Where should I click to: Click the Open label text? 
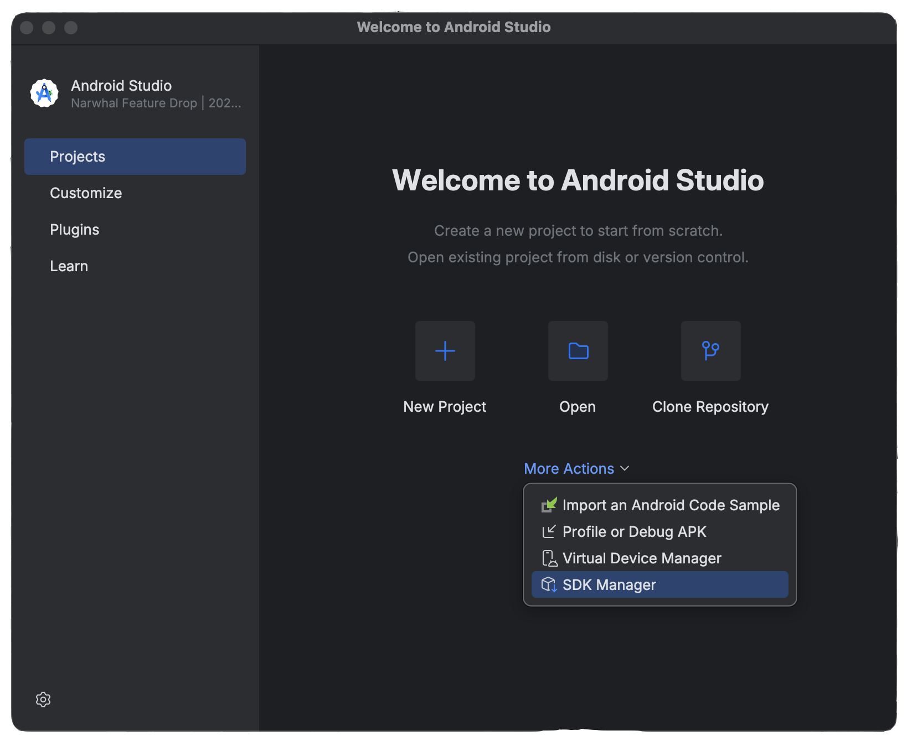[578, 407]
